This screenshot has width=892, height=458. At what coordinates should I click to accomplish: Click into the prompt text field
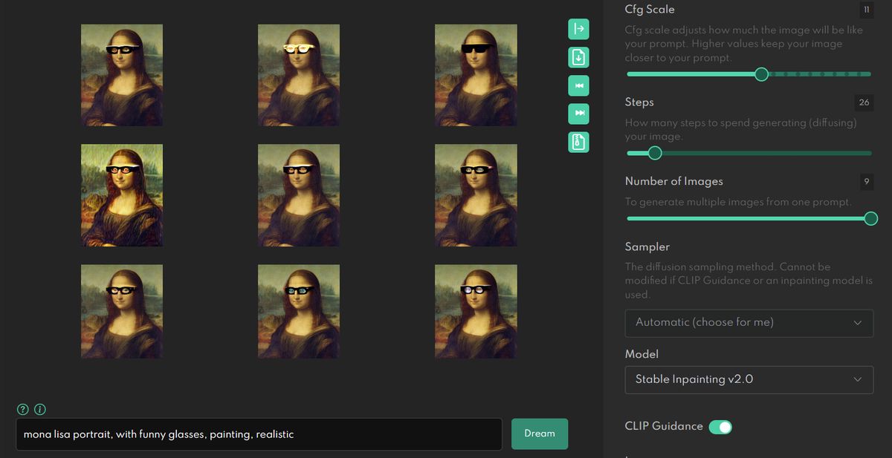259,434
